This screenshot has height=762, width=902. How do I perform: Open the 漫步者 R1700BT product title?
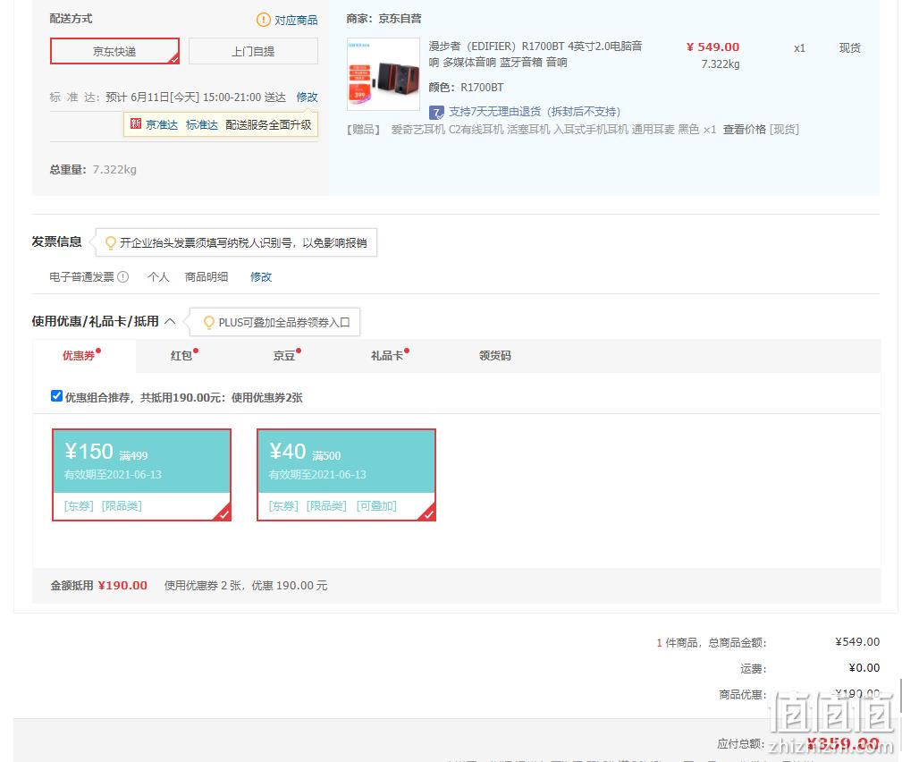coord(535,54)
